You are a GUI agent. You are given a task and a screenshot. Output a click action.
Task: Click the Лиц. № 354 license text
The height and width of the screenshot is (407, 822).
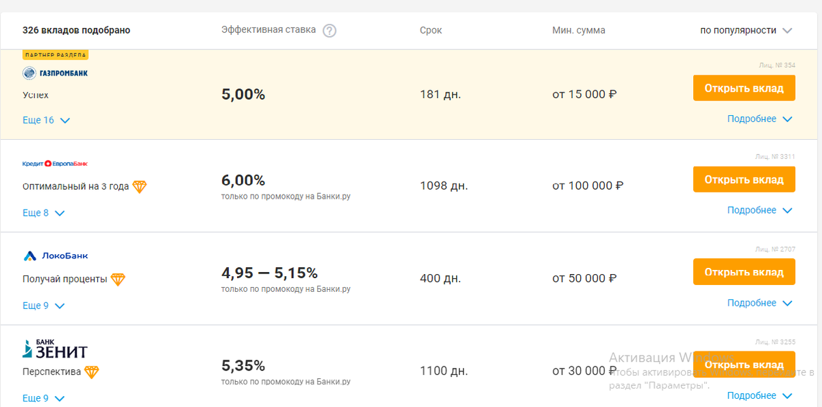point(777,66)
